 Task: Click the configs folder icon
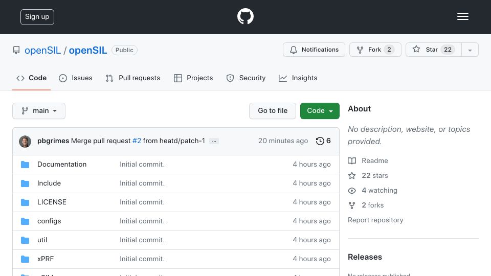point(25,221)
